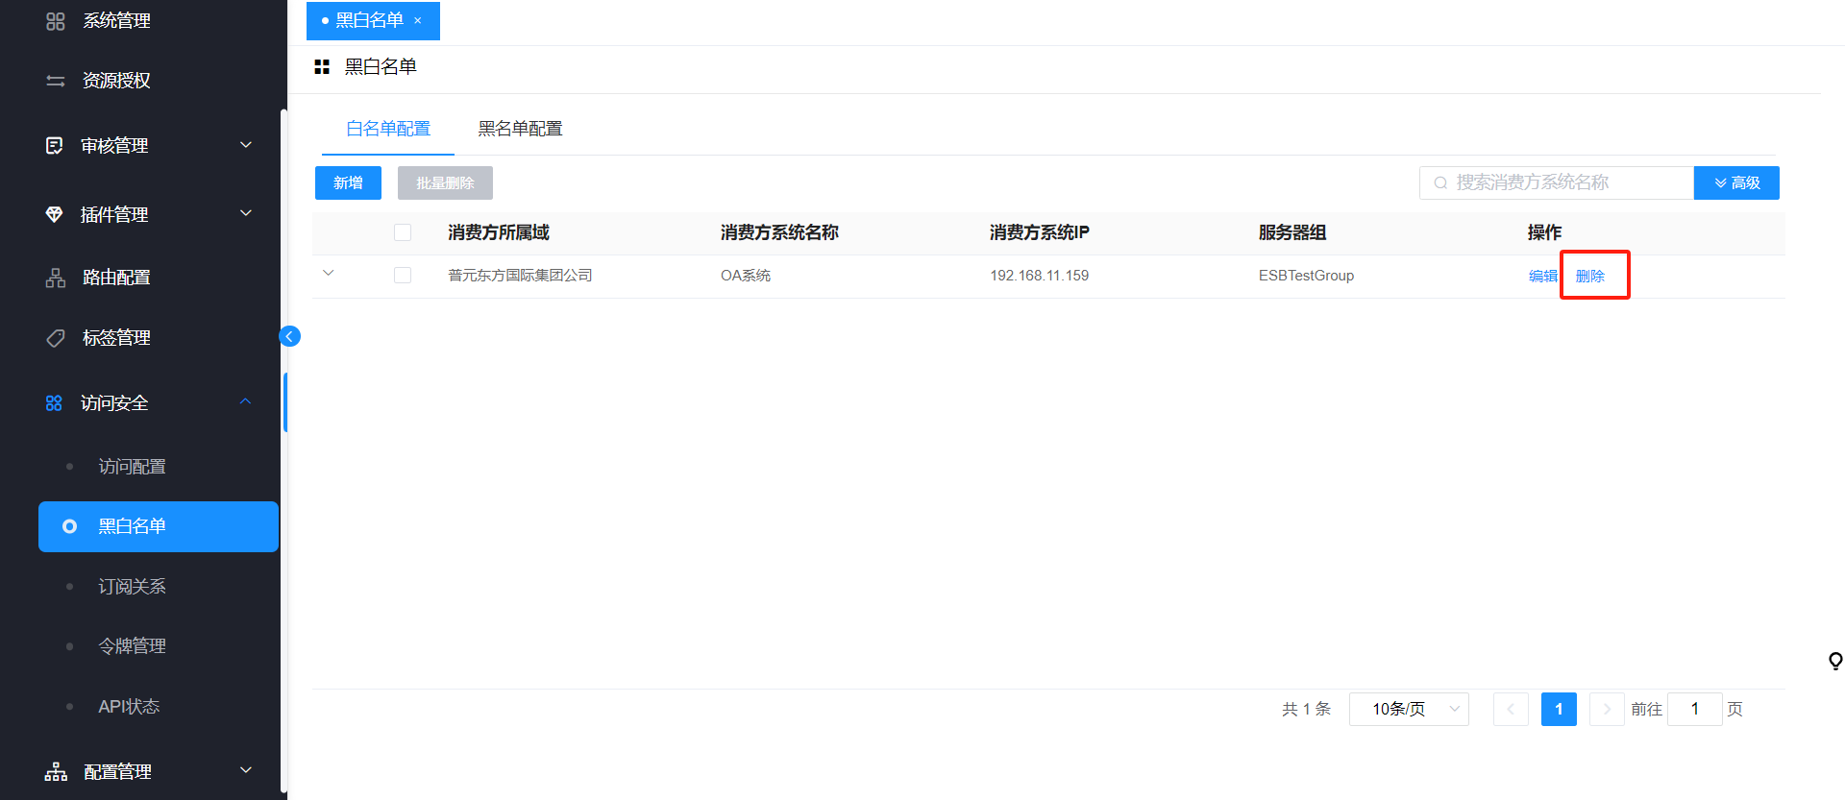This screenshot has height=800, width=1845.
Task: Click the 消费方系统名称 column header
Action: point(779,232)
